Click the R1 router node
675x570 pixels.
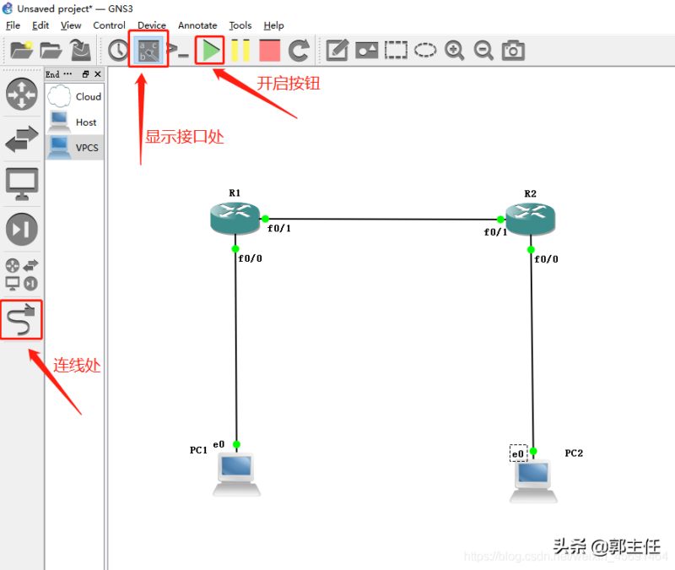click(x=235, y=218)
